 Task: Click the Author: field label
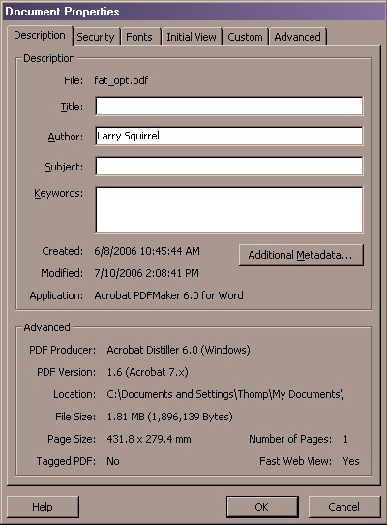(x=66, y=137)
